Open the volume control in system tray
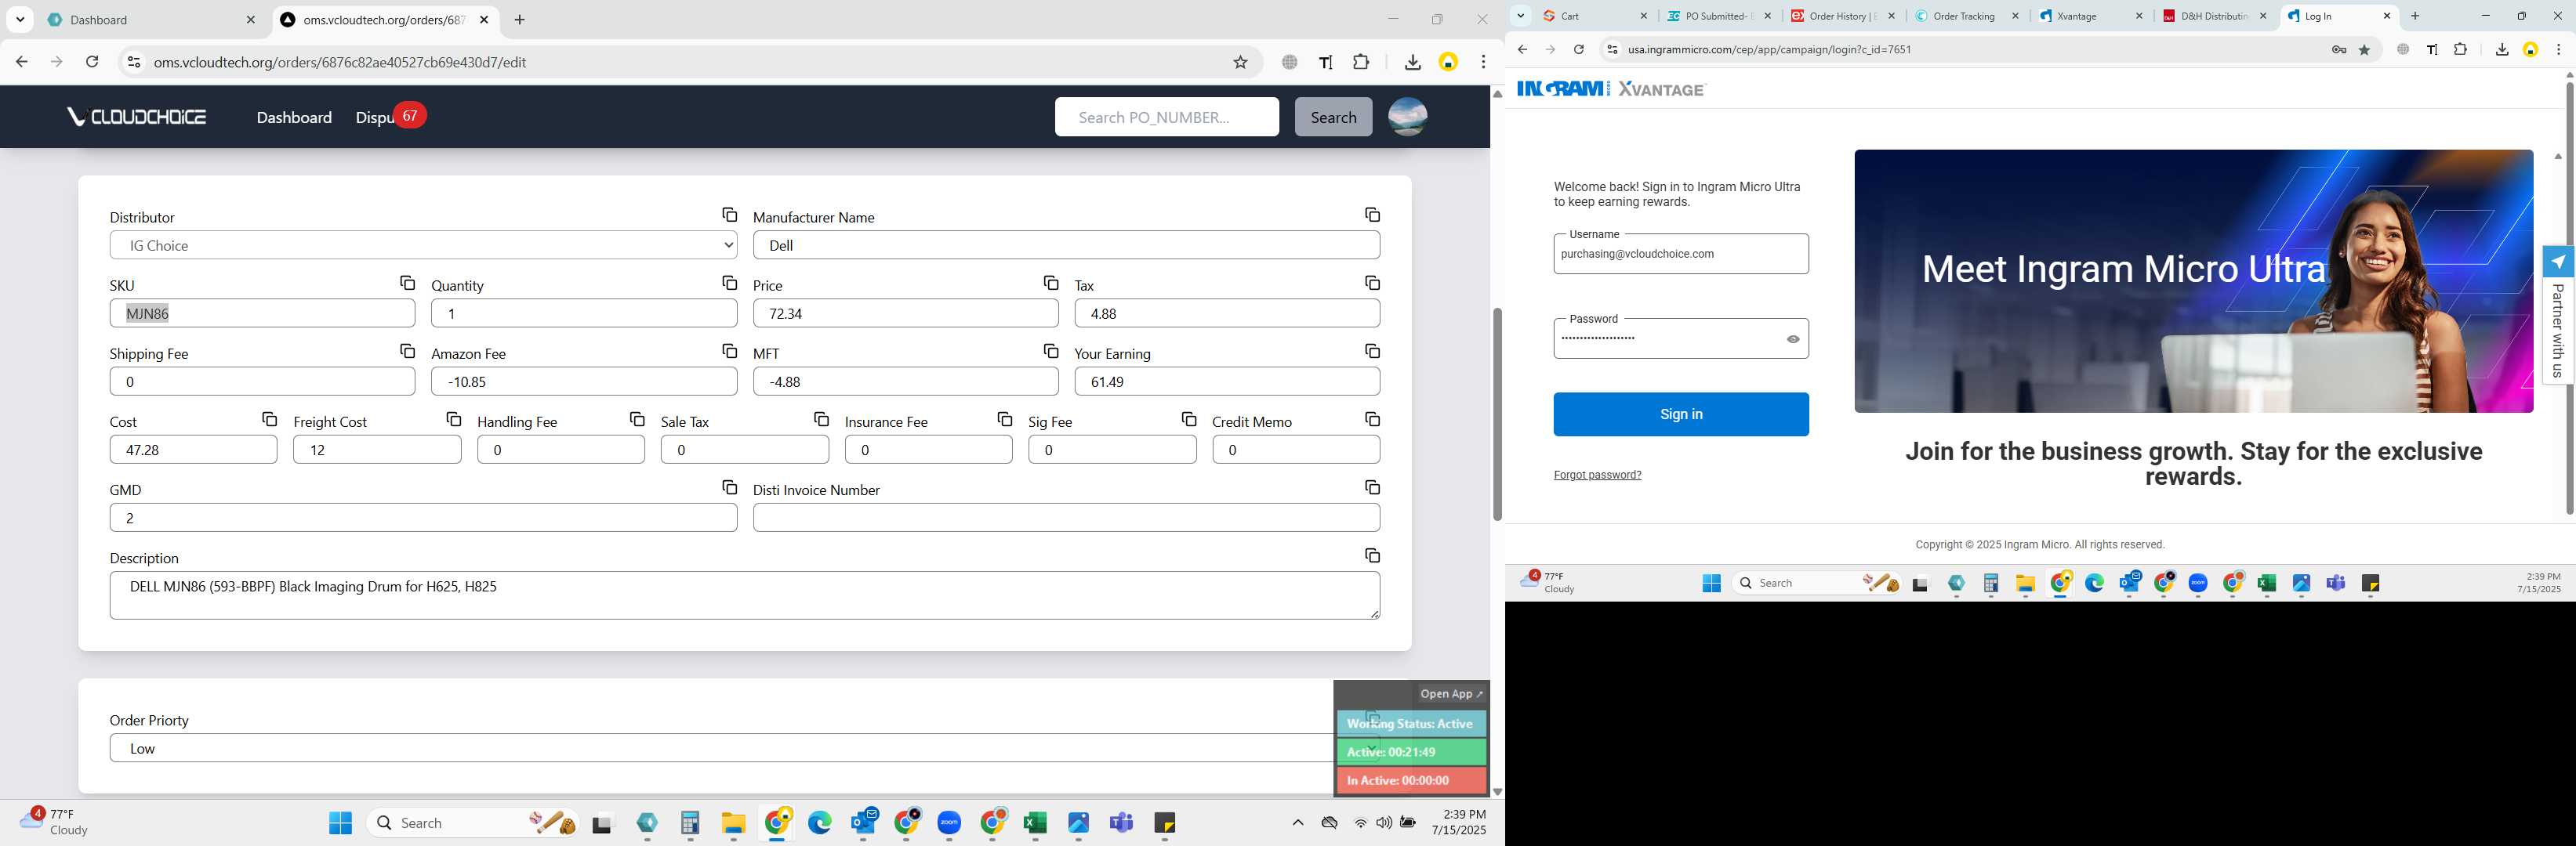This screenshot has height=846, width=2576. point(1383,823)
